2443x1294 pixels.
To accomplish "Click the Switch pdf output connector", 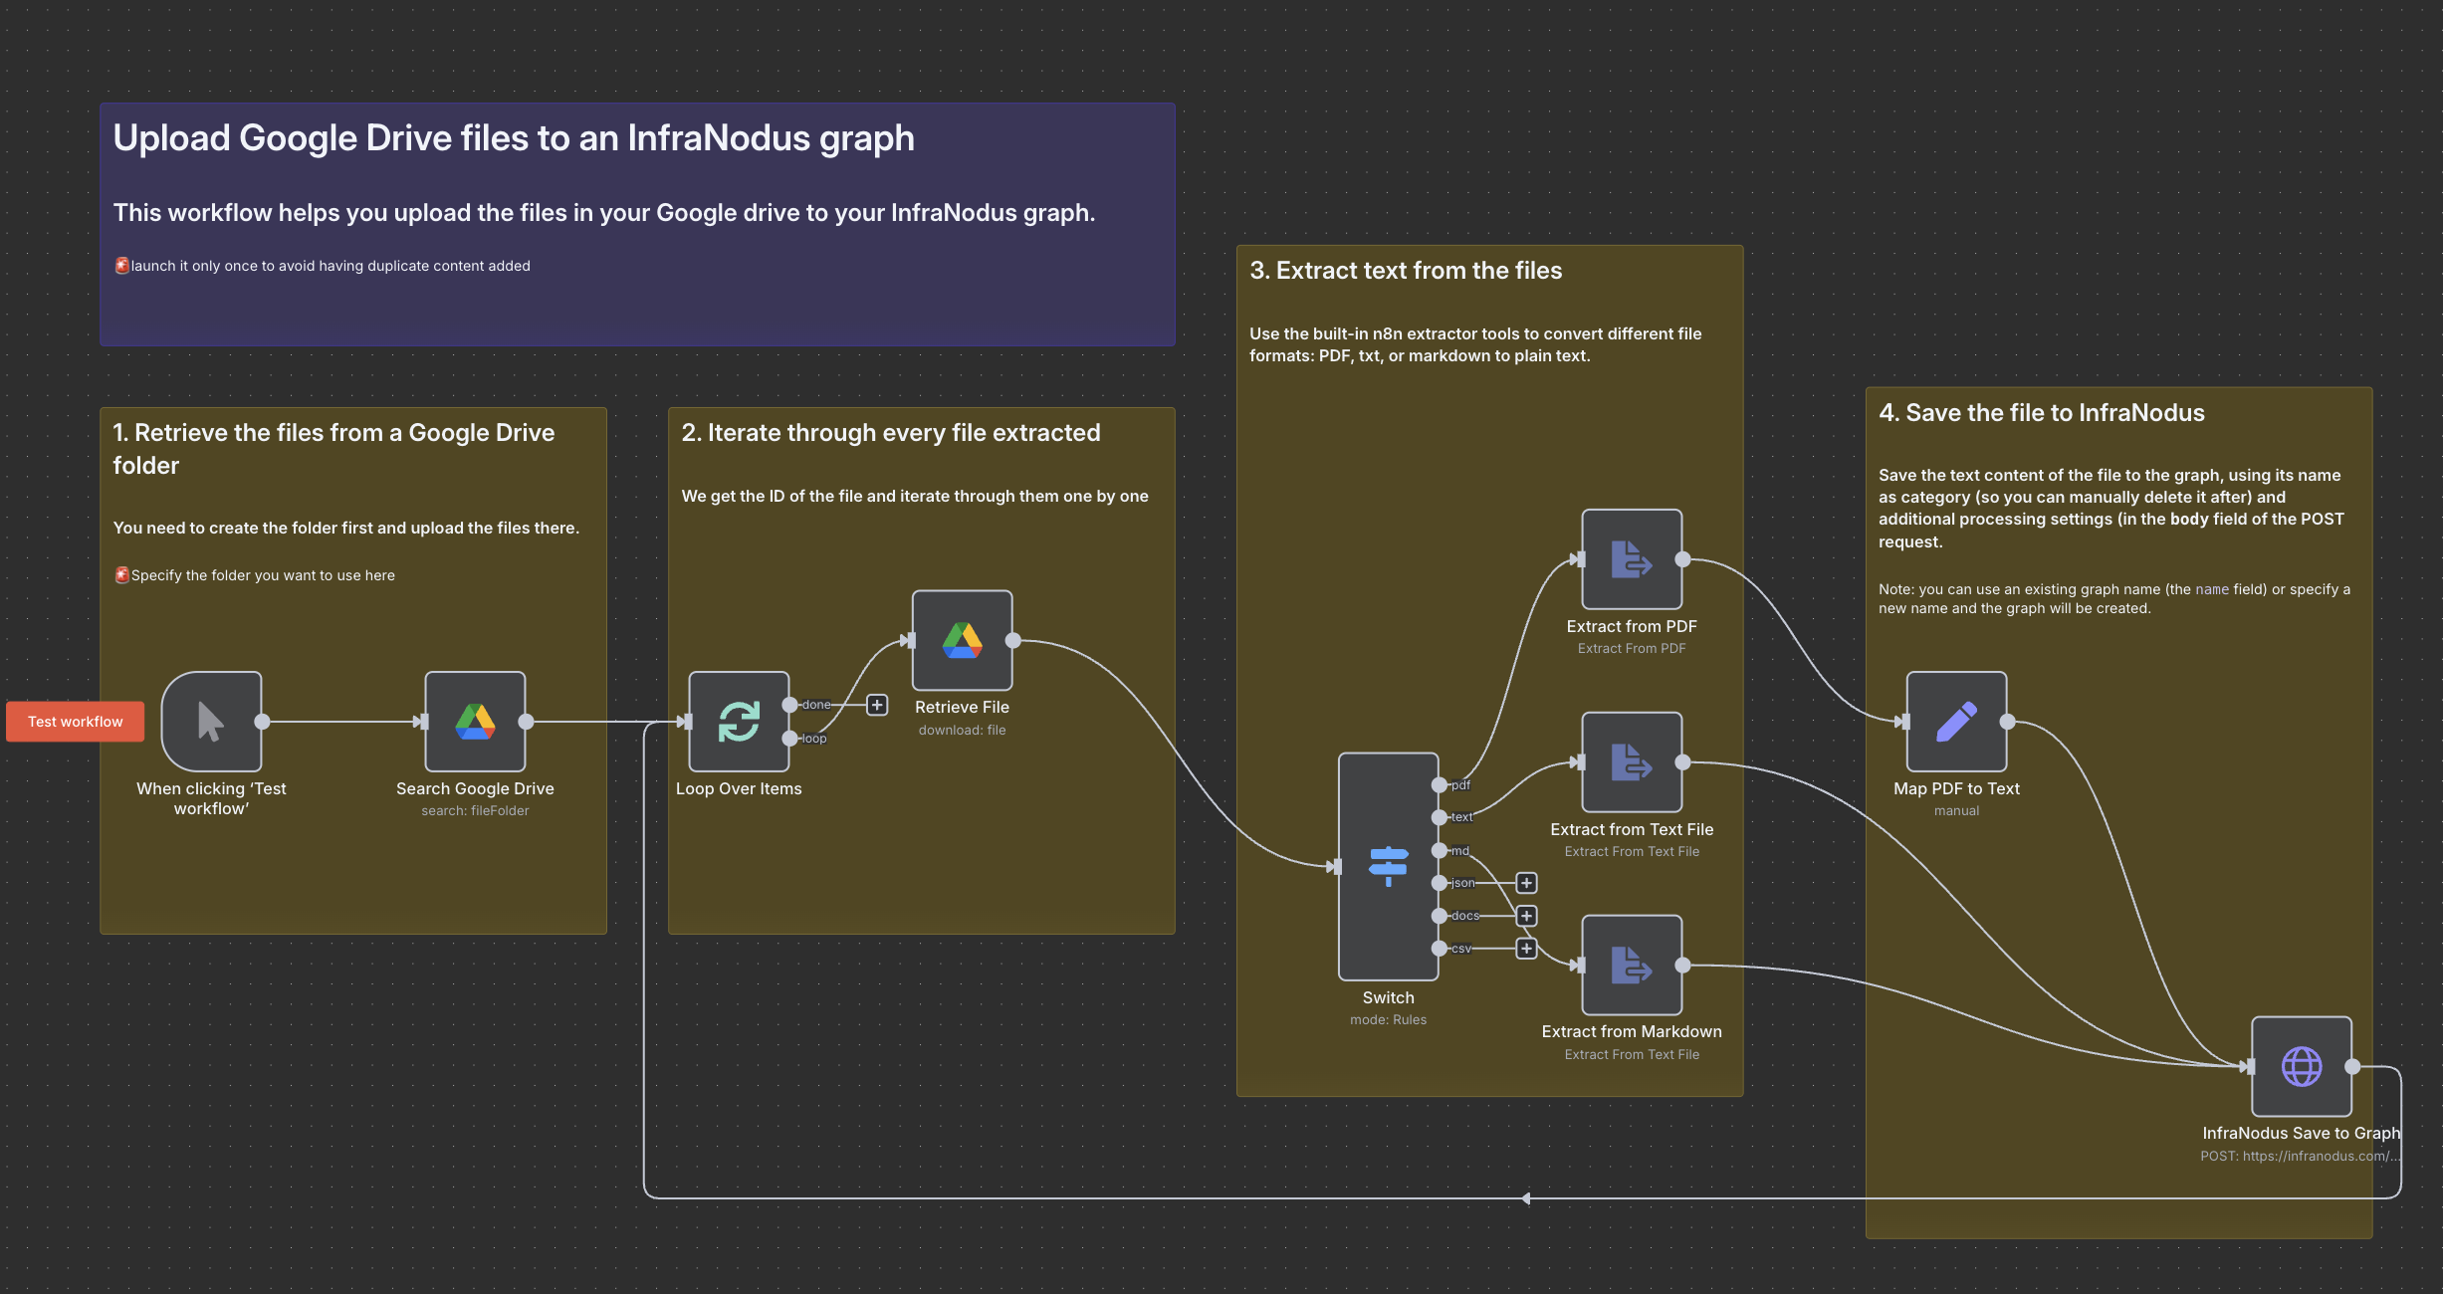I will (1440, 785).
